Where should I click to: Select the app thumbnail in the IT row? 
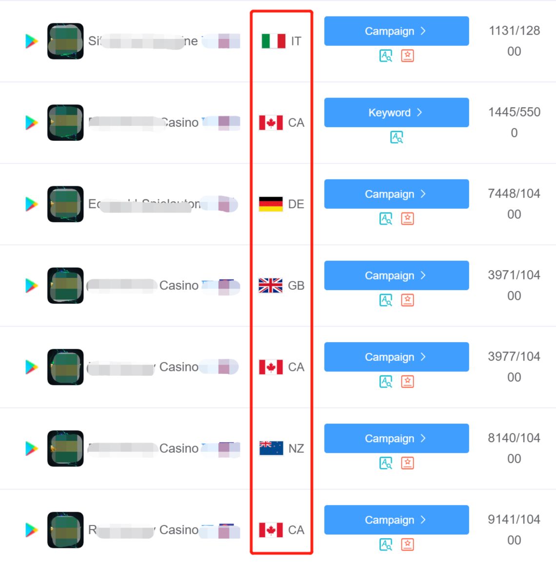[x=65, y=41]
